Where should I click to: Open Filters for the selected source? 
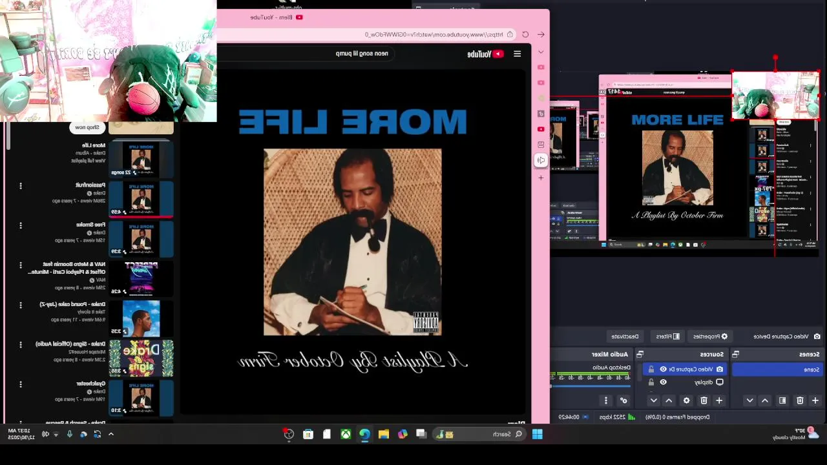pyautogui.click(x=667, y=336)
